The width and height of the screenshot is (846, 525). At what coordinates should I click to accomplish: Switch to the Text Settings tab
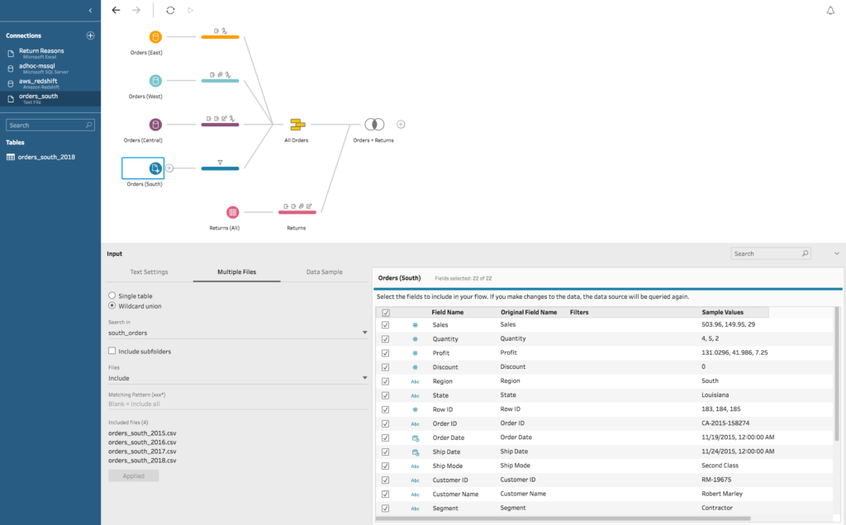pos(149,272)
